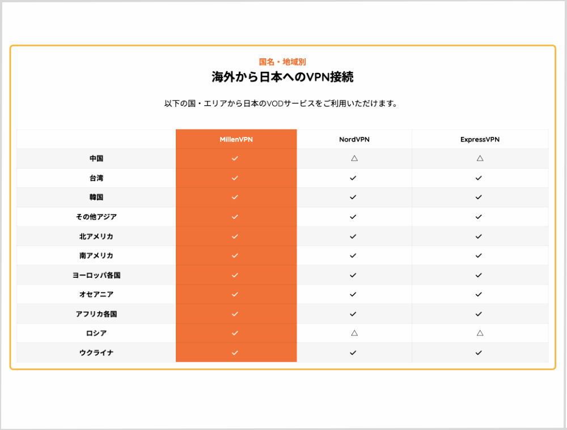Expand the ヨーロッパ各国 row

pos(95,275)
